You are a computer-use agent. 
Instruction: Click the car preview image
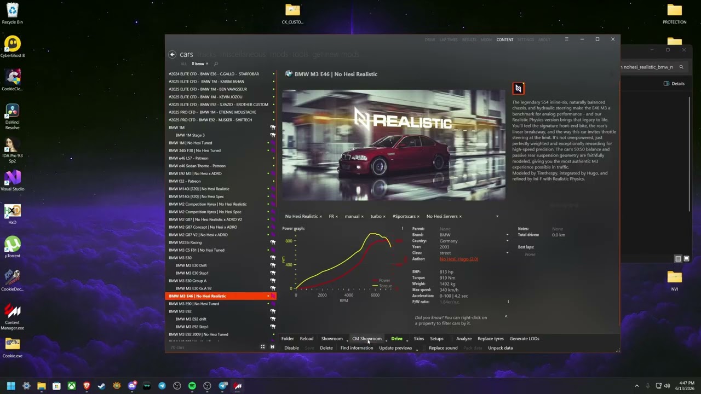(393, 145)
